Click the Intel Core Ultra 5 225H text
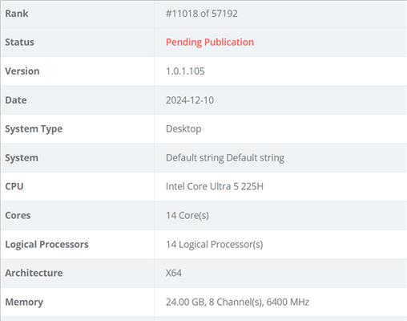The image size is (407, 321). point(215,186)
